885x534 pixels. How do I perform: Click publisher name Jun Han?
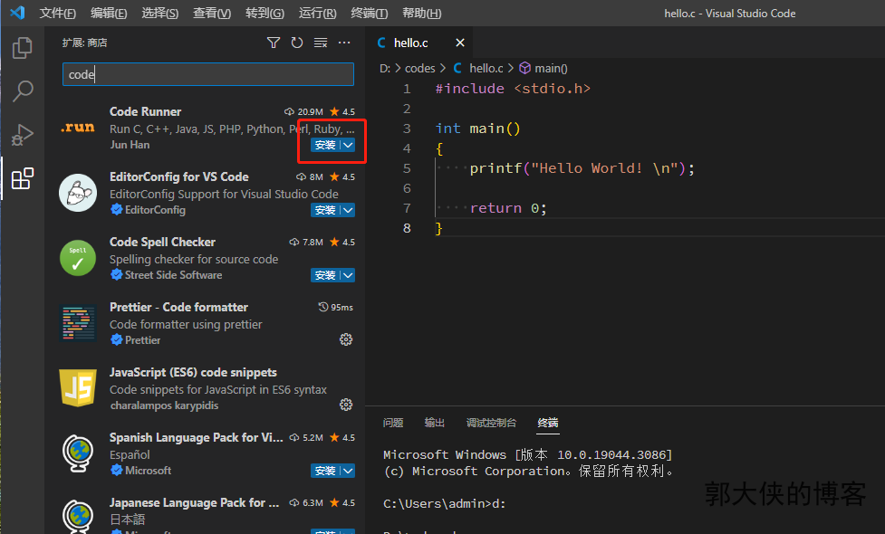point(130,145)
